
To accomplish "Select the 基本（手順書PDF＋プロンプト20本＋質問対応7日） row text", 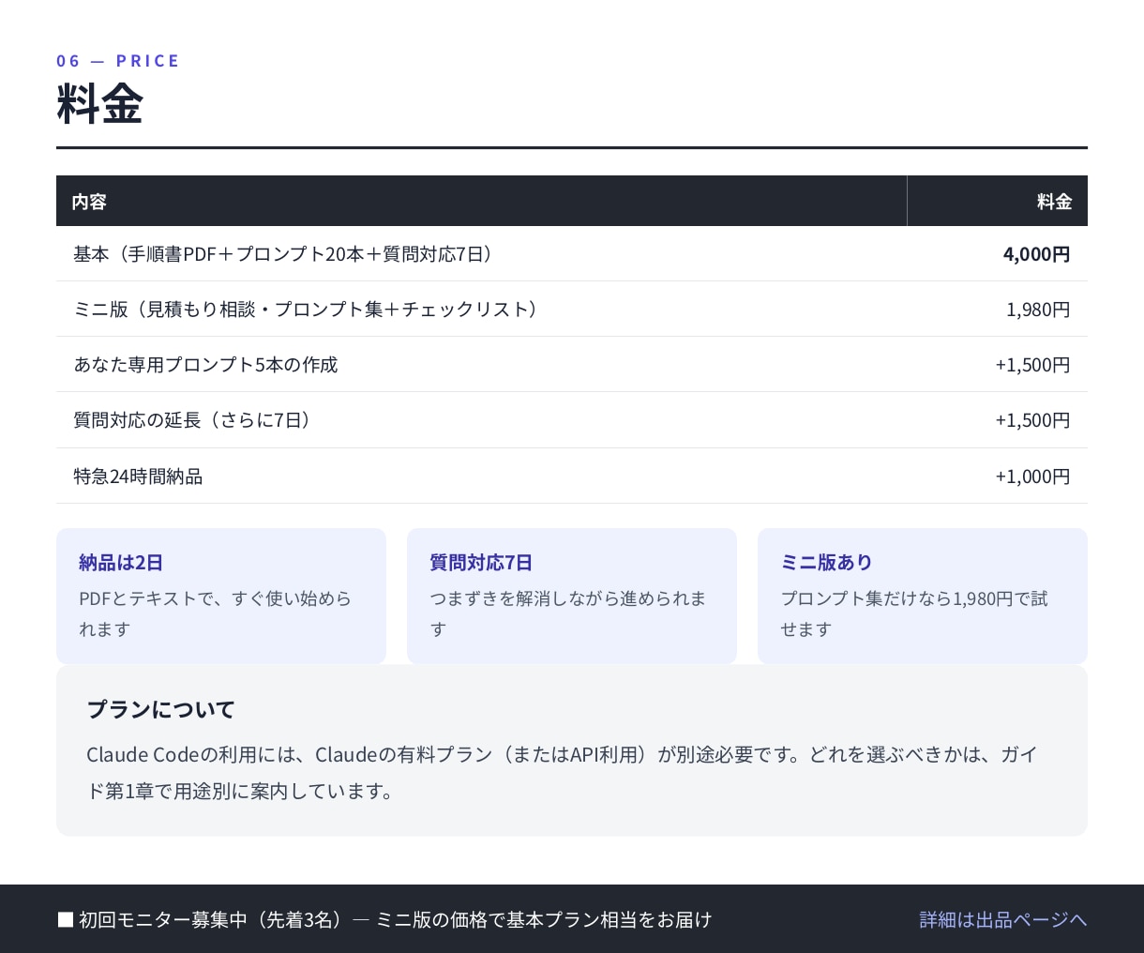I will (284, 254).
